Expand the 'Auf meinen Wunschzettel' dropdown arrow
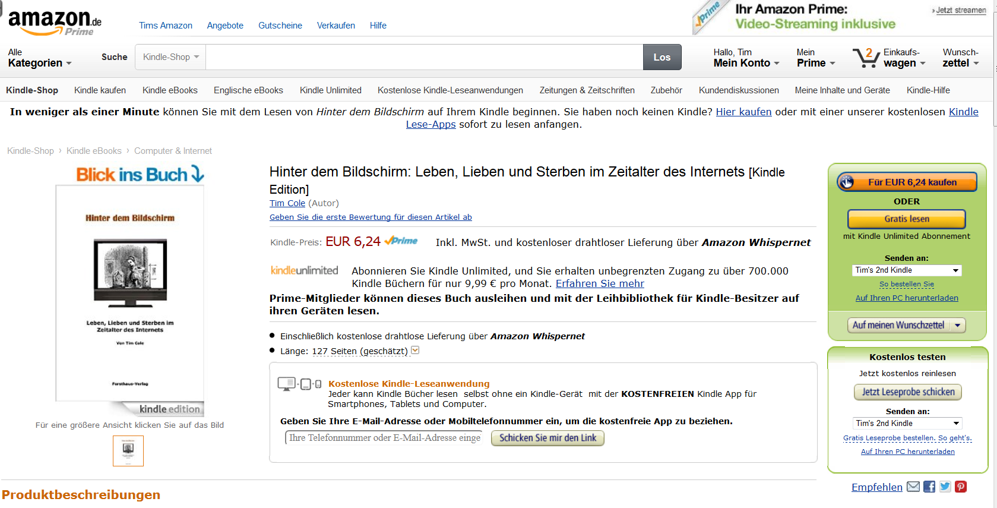Viewport: 997px width, 508px height. click(957, 325)
